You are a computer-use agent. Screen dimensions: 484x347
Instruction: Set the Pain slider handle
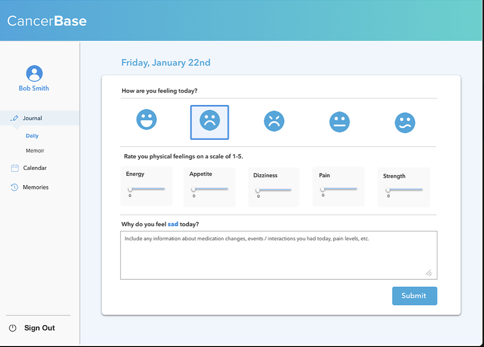323,189
